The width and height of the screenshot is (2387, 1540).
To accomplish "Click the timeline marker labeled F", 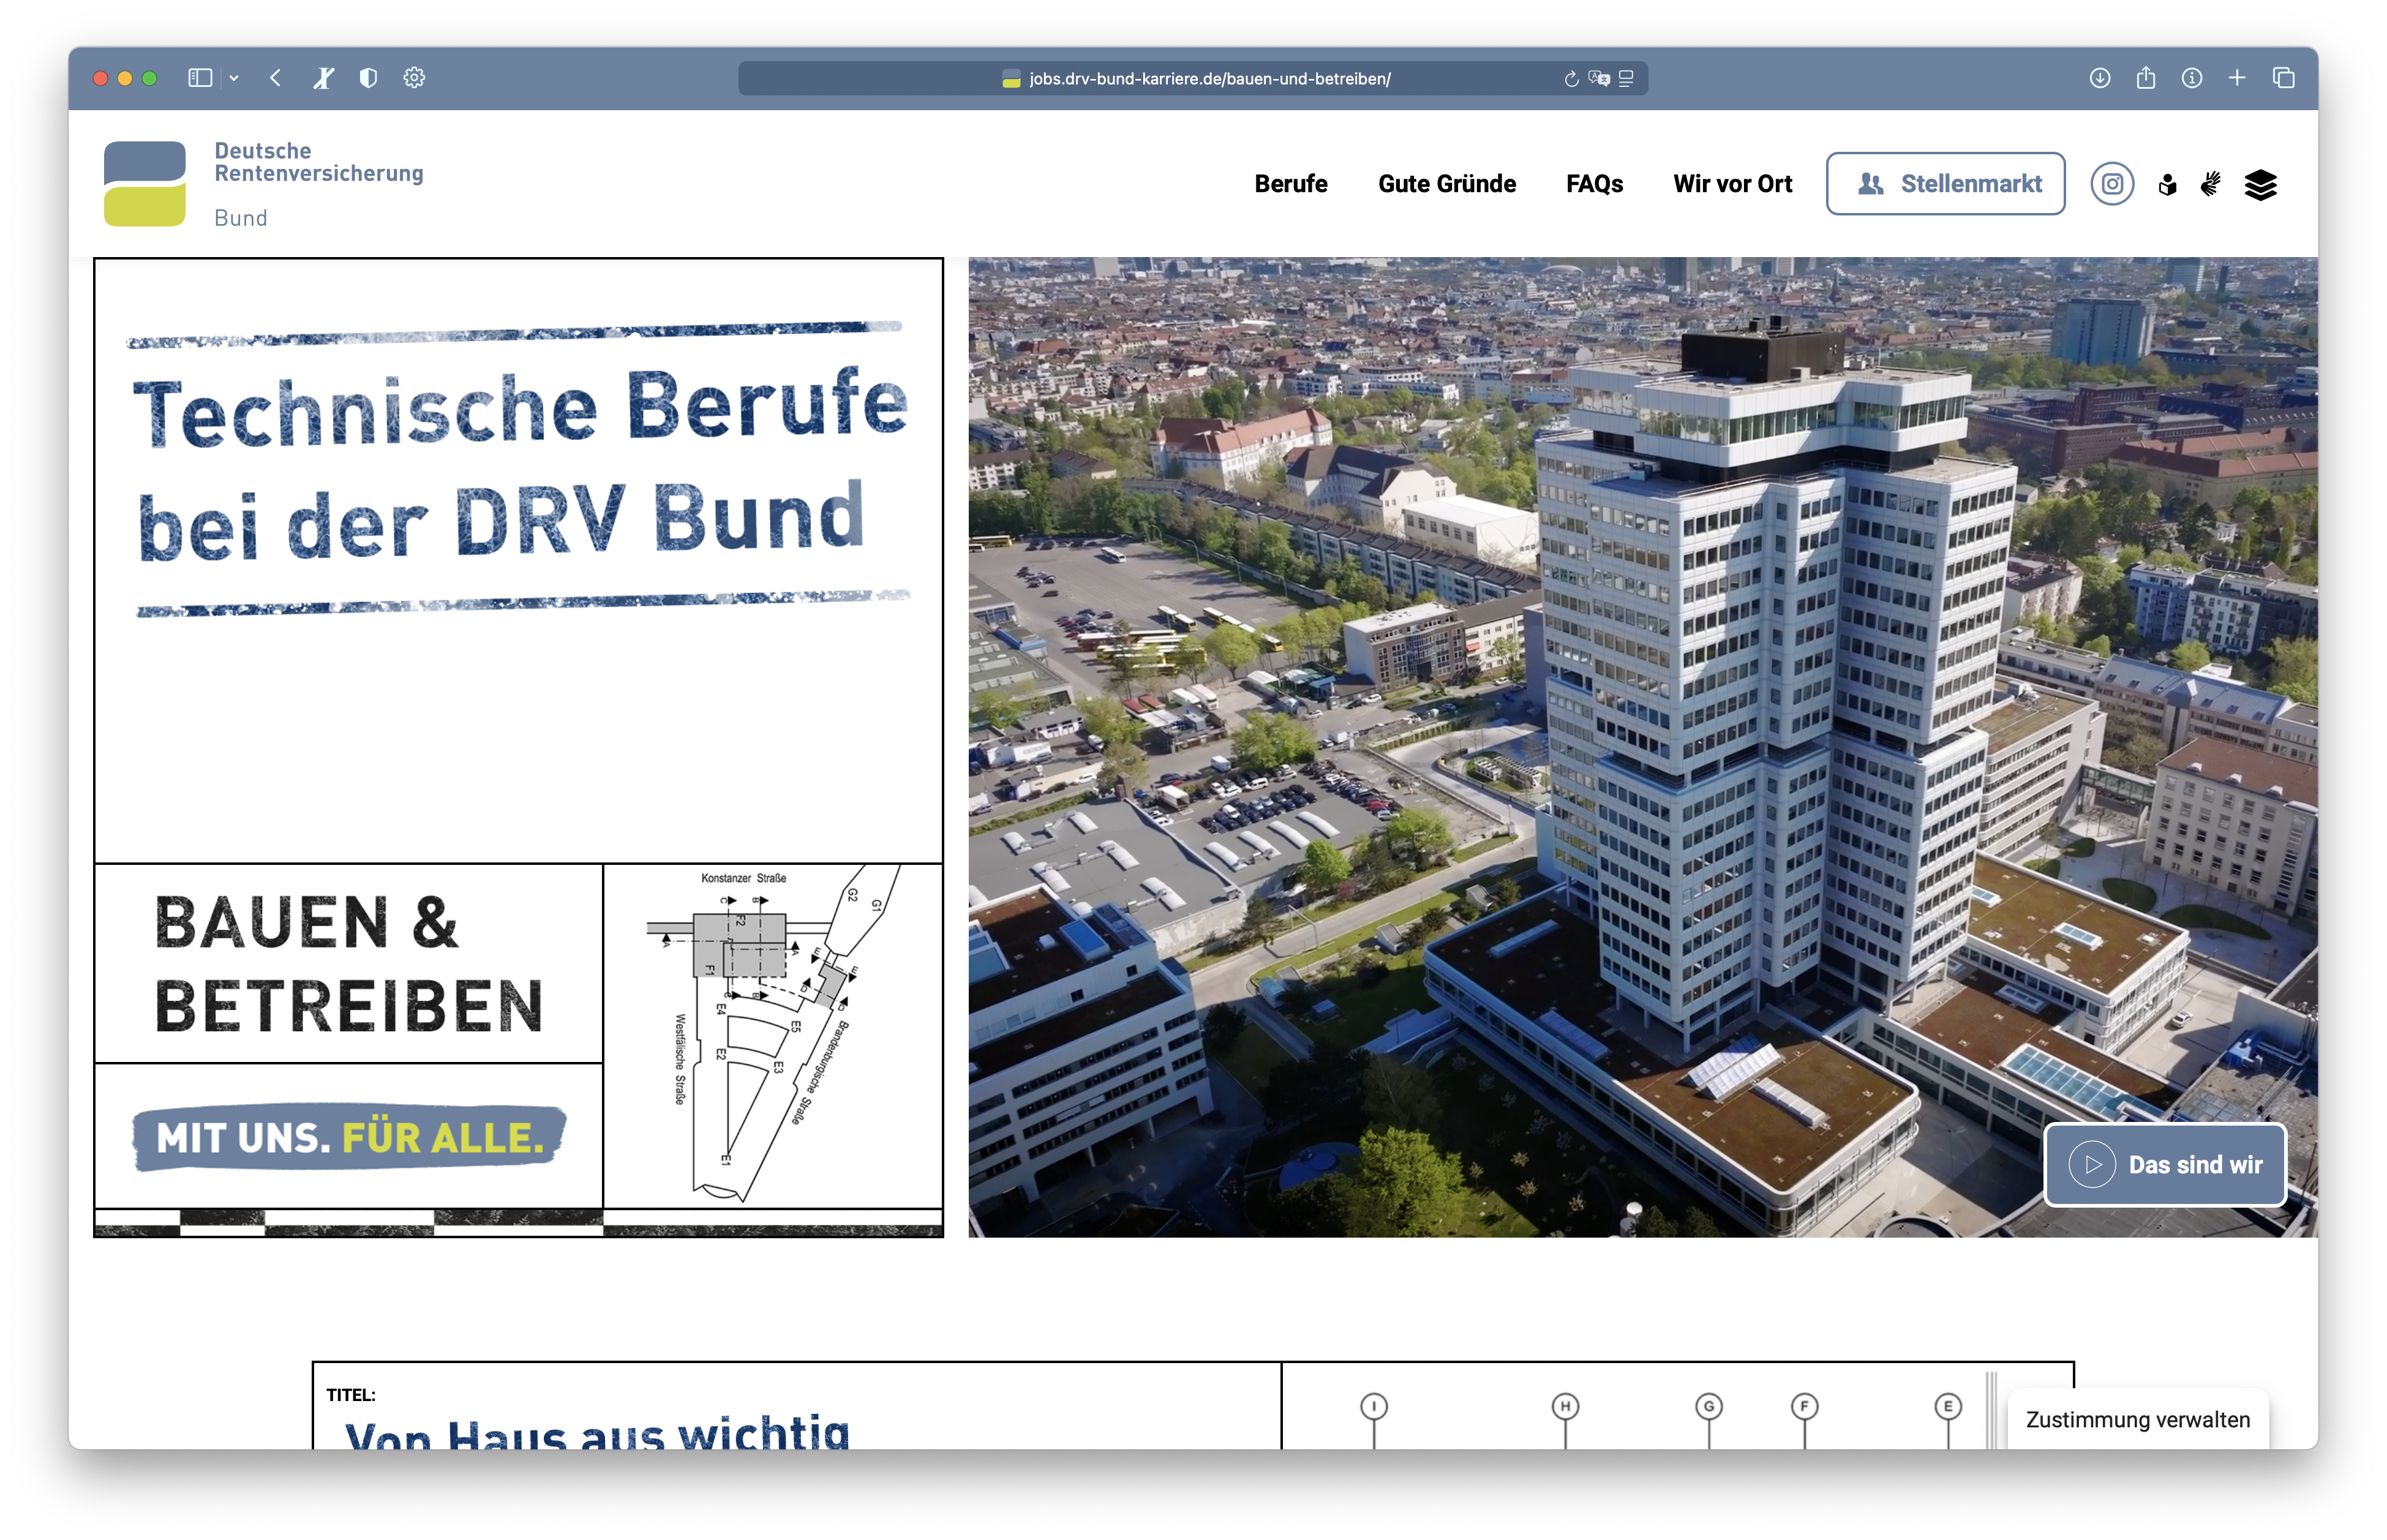I will (1804, 1406).
